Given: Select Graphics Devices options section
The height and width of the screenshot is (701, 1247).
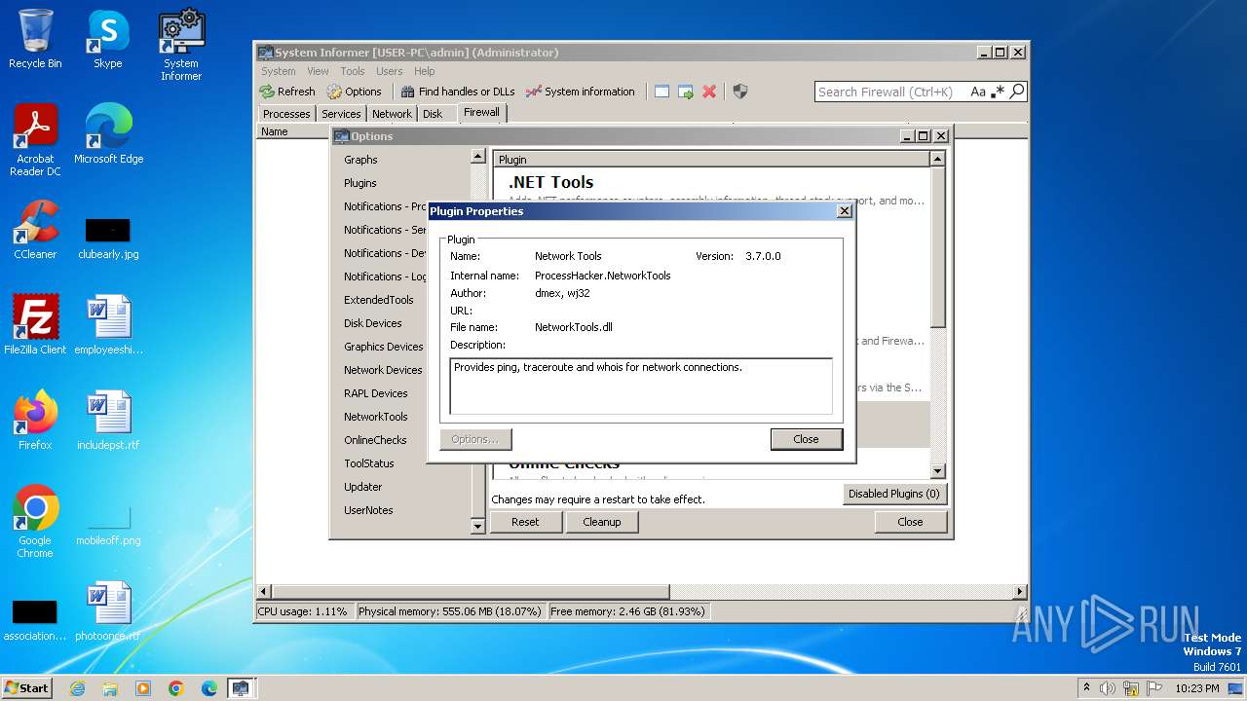Looking at the screenshot, I should 384,347.
